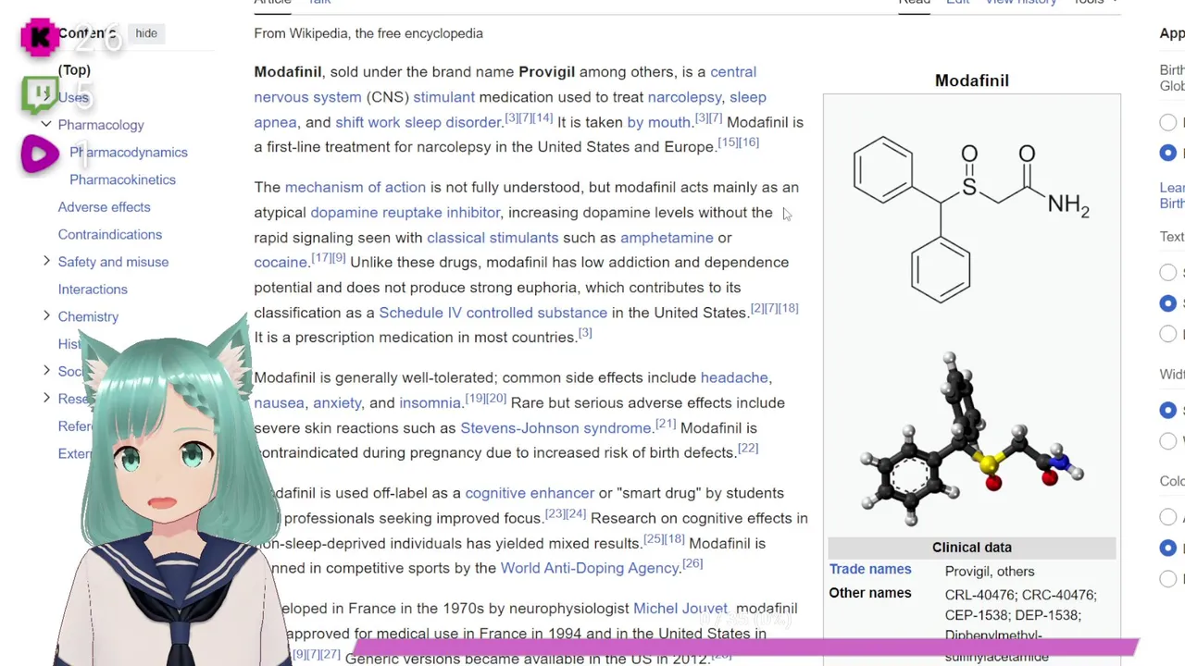Follow the headache link
Screen dimensions: 1185x666
click(734, 377)
